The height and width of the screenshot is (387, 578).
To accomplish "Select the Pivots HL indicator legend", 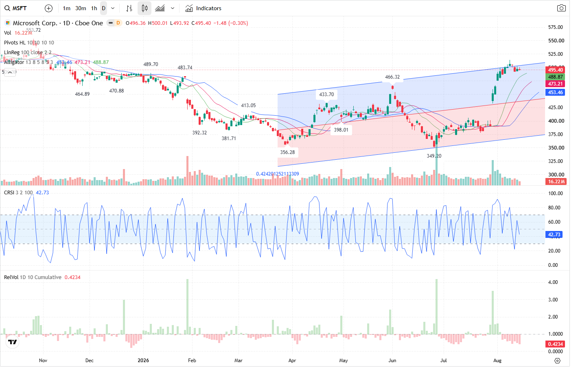I will click(29, 42).
